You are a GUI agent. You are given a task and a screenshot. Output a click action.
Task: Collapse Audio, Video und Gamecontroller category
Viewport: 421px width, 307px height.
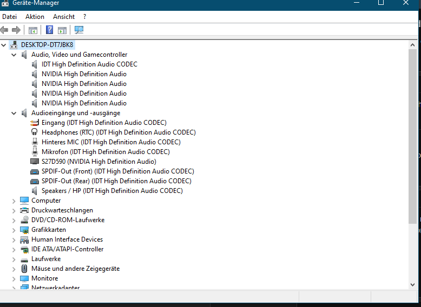pos(14,55)
